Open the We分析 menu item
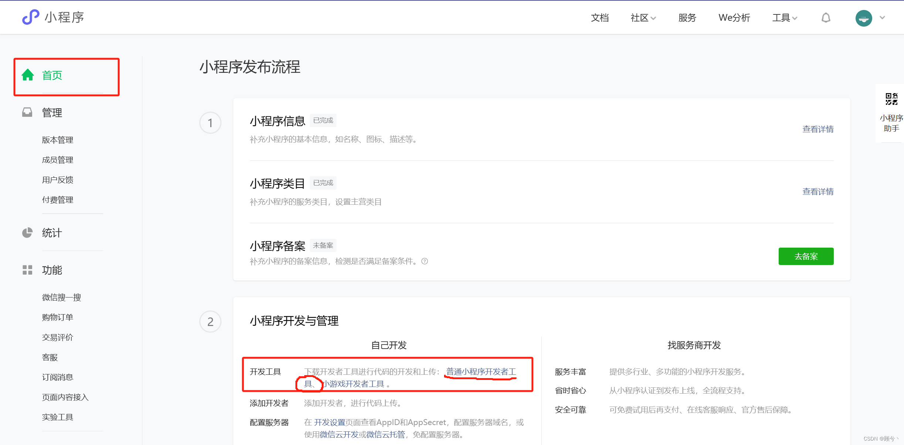This screenshot has height=445, width=904. 734,18
